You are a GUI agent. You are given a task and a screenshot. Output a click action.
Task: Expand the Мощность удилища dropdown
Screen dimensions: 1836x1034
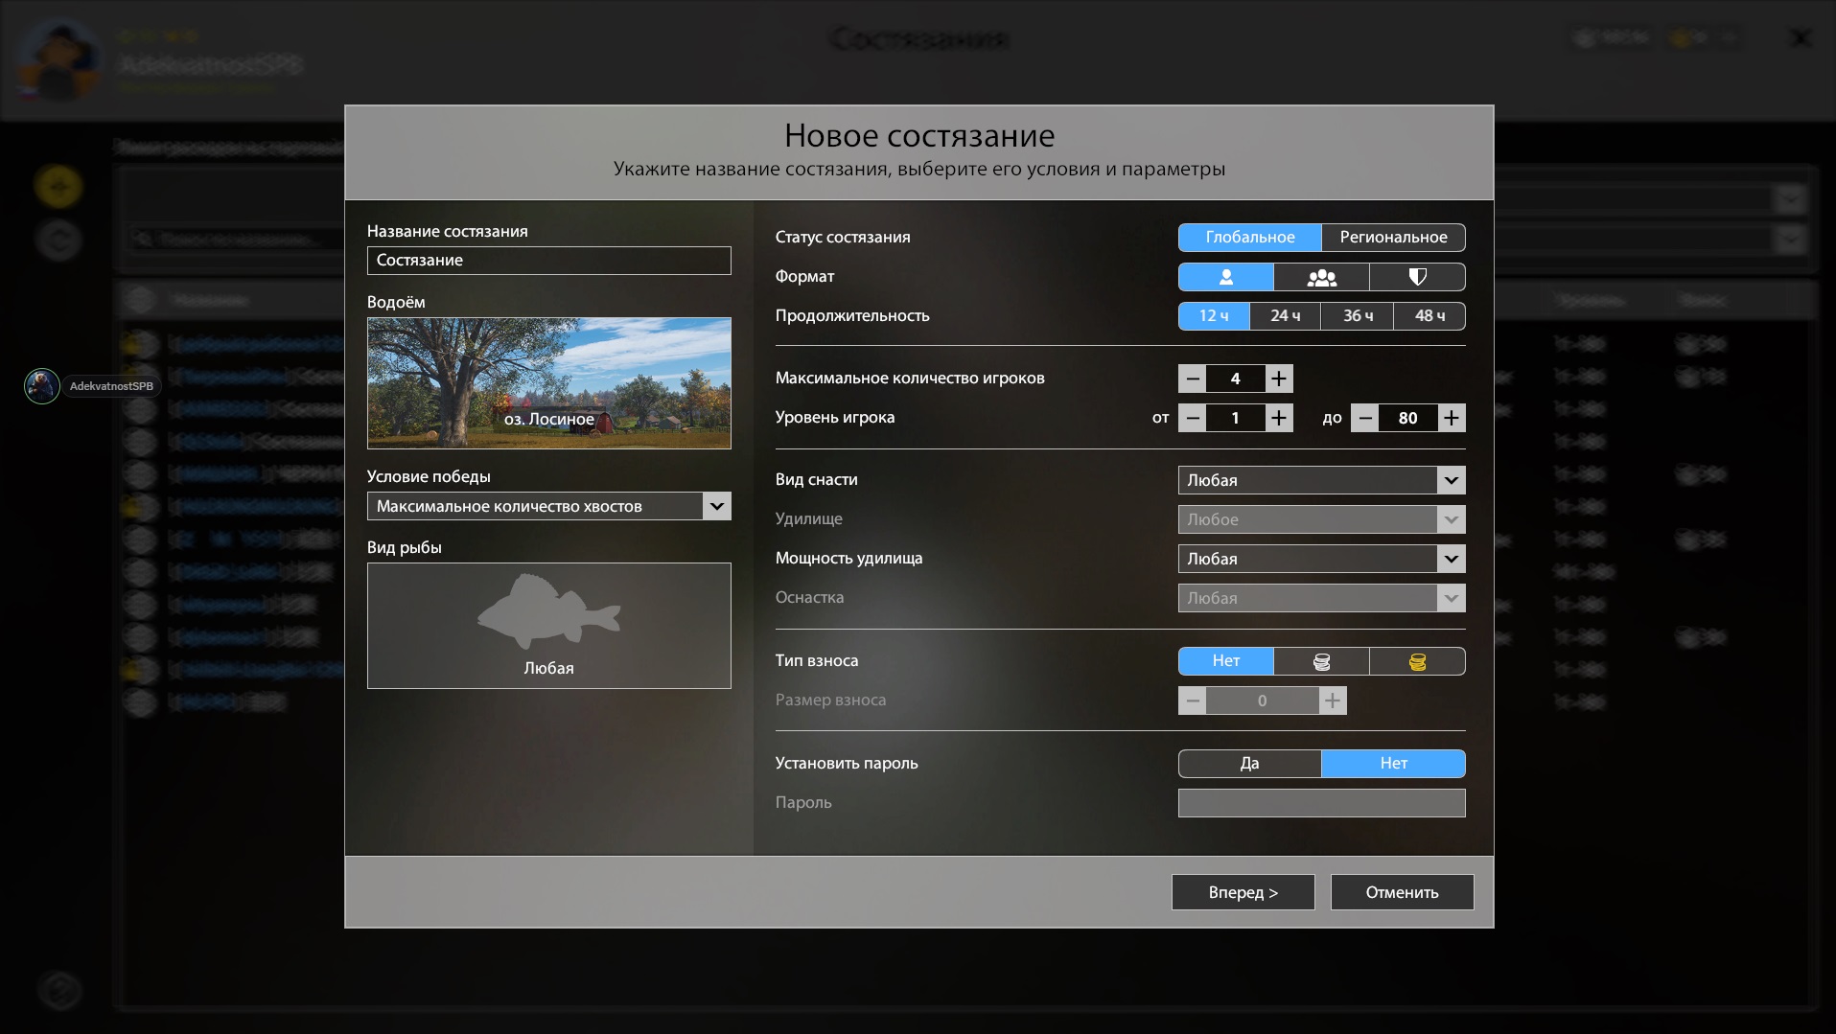1321,559
